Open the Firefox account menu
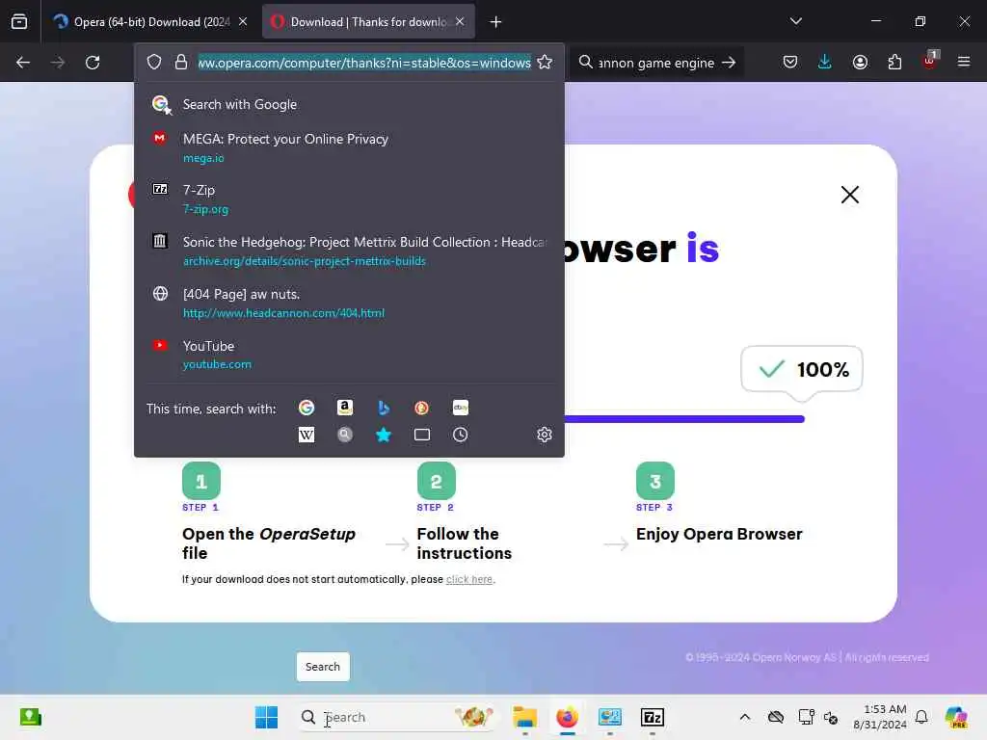 [x=860, y=63]
